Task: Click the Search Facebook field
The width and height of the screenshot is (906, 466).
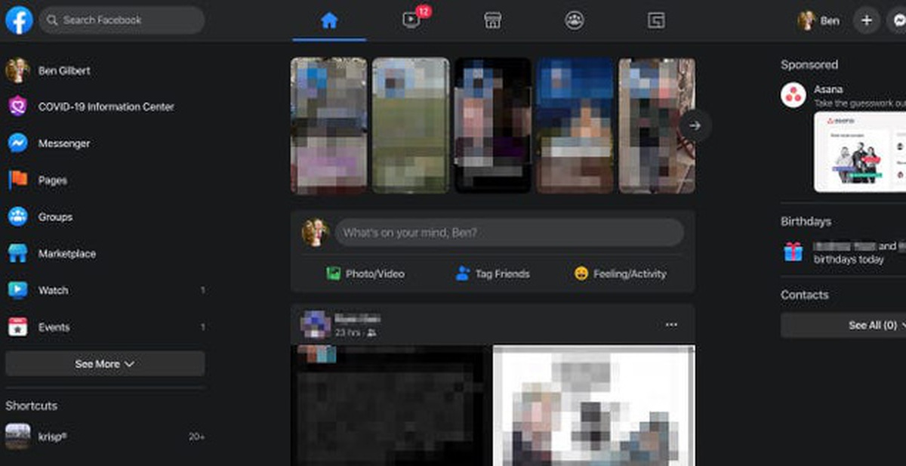Action: pos(122,20)
